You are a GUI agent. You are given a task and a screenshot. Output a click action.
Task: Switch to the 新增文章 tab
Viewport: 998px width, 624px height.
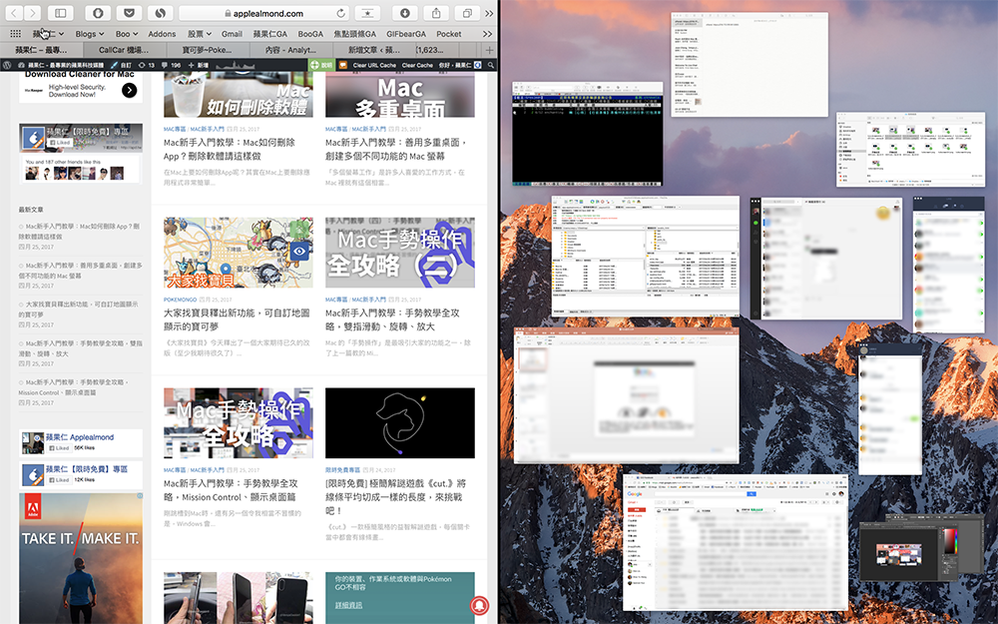[373, 50]
